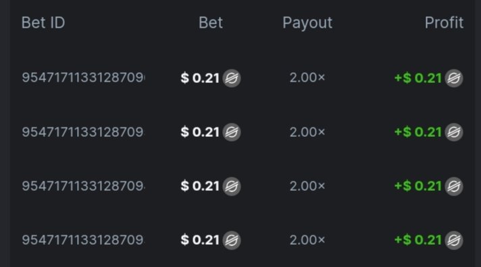Click the Profit column header
481x267 pixels.
pos(444,23)
